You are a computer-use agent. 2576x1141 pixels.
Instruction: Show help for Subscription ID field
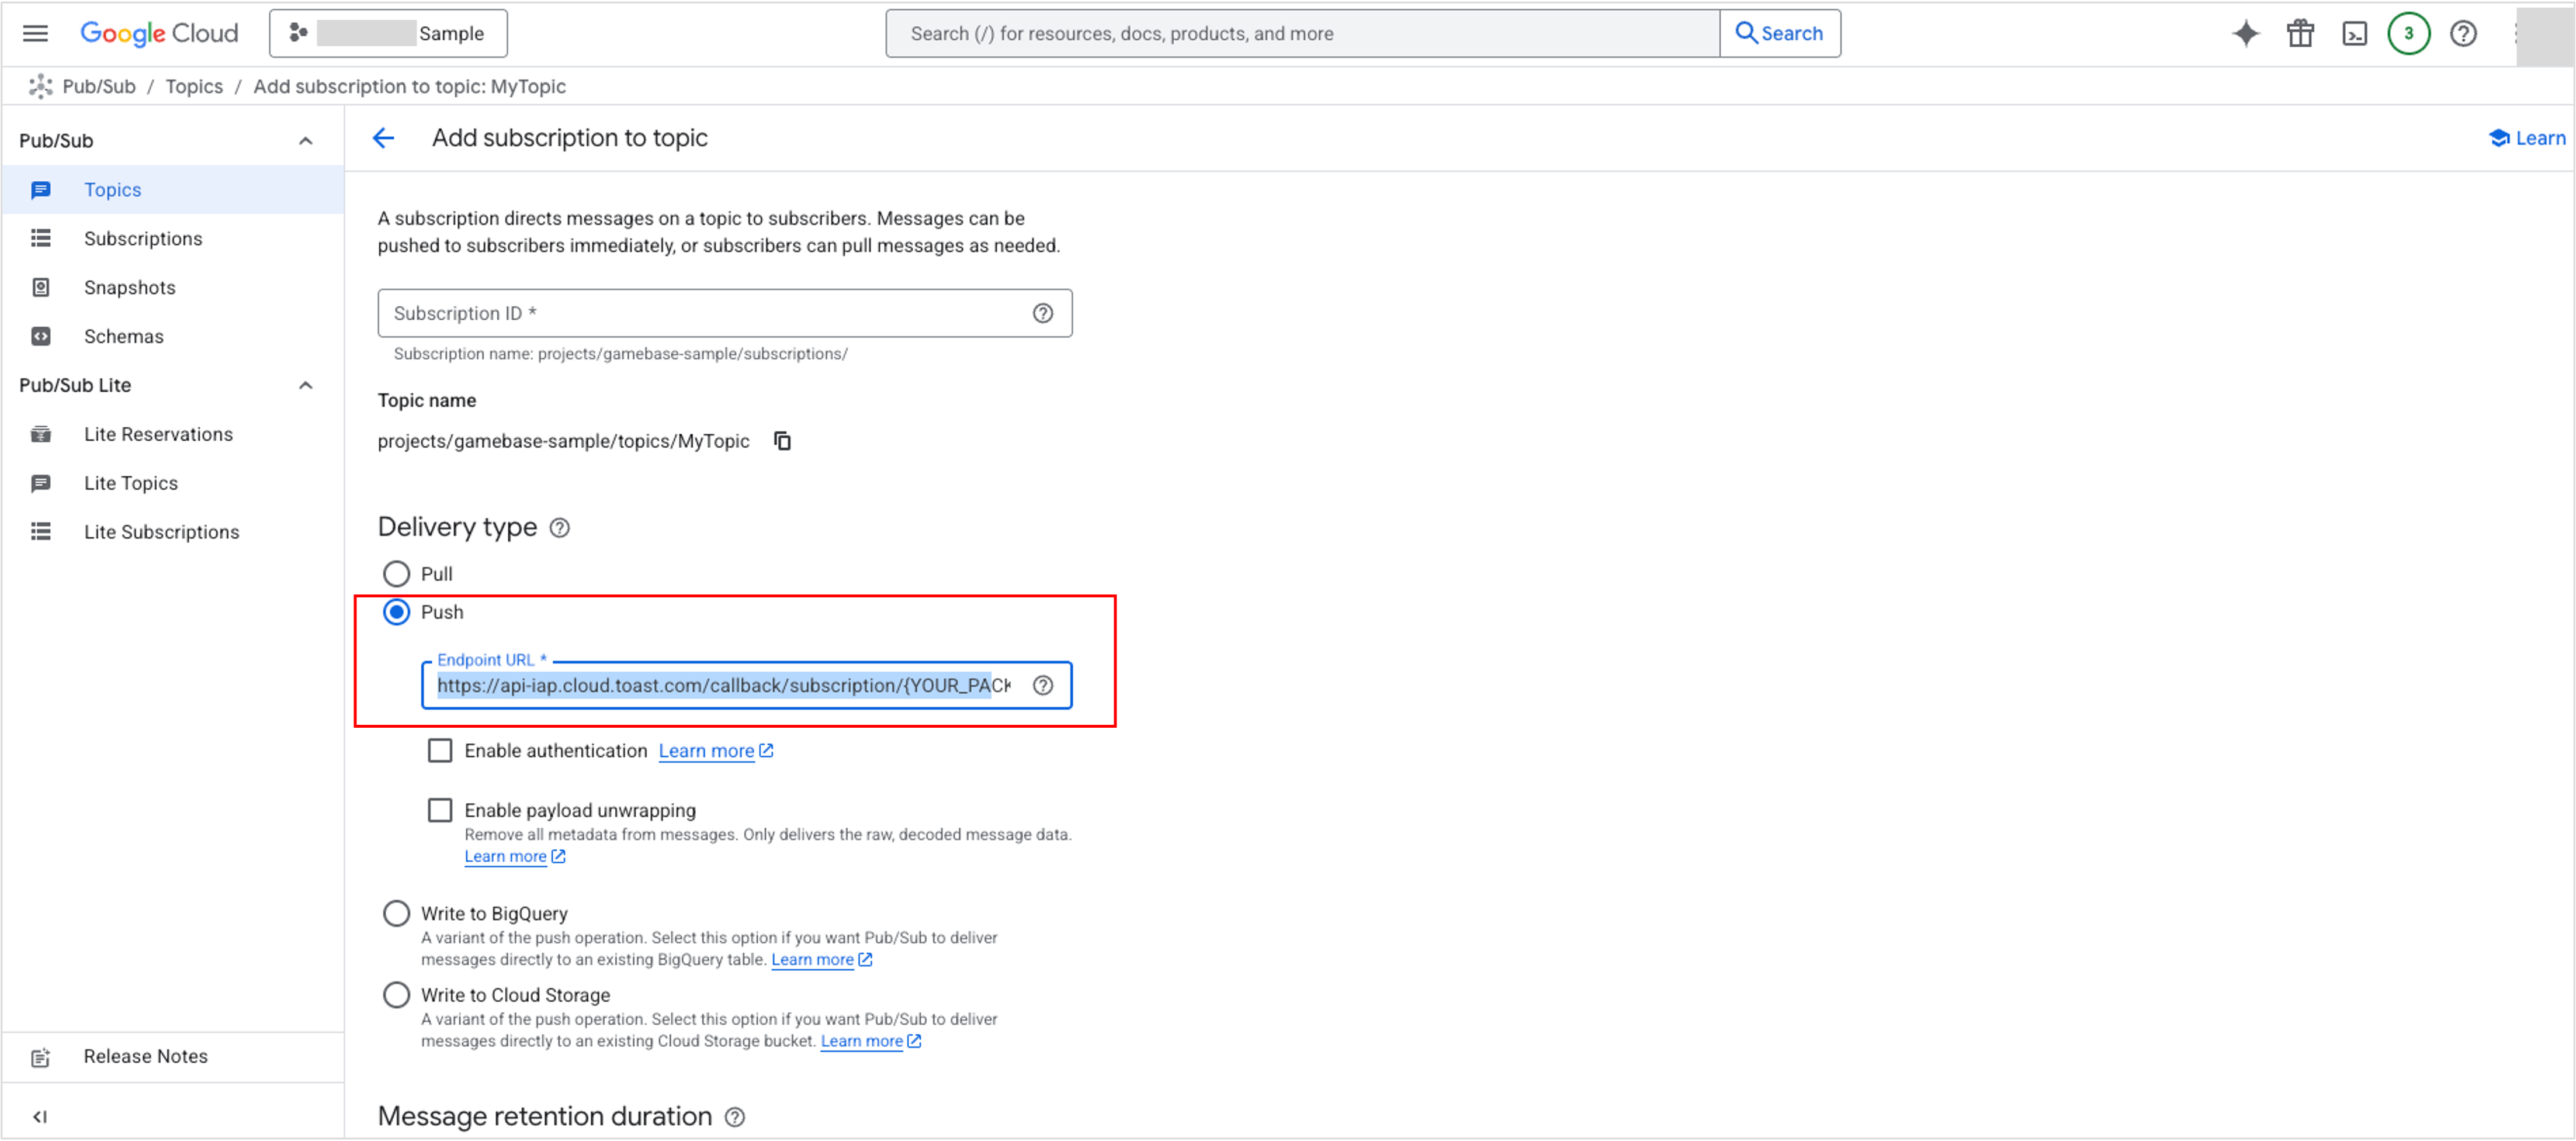coord(1043,313)
